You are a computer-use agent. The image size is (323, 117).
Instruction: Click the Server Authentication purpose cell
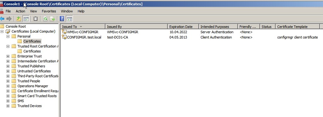[x=217, y=32]
